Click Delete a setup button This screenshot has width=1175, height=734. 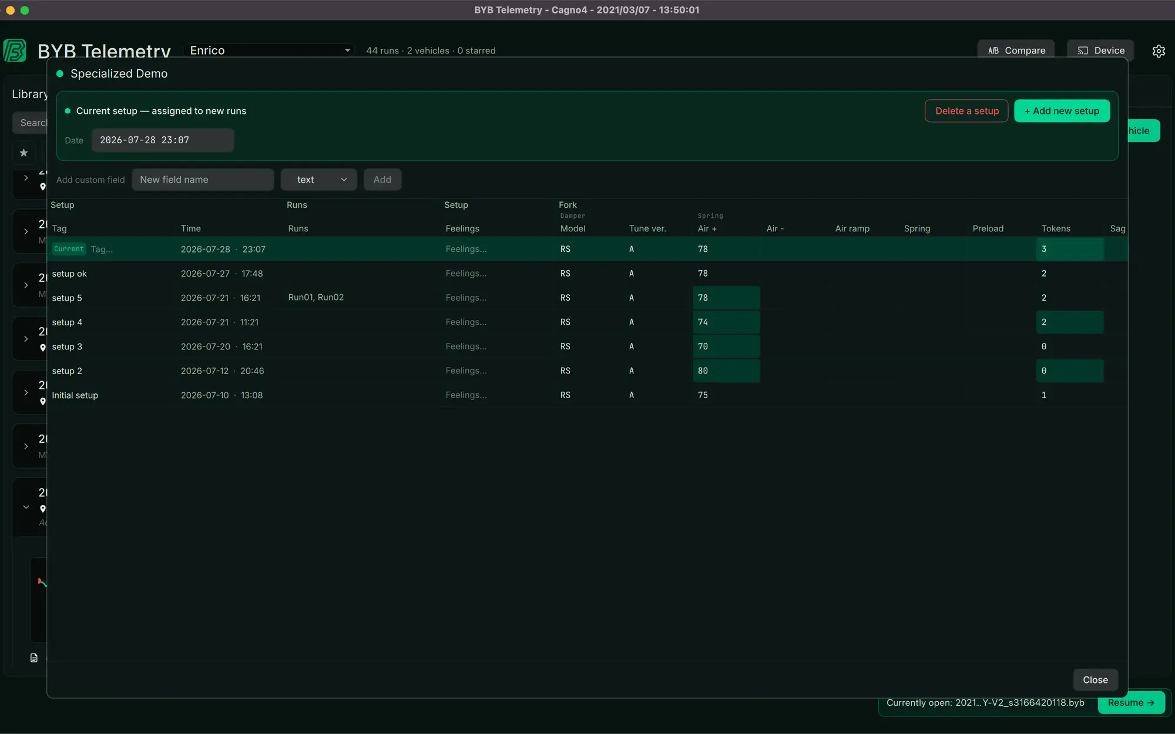point(966,111)
